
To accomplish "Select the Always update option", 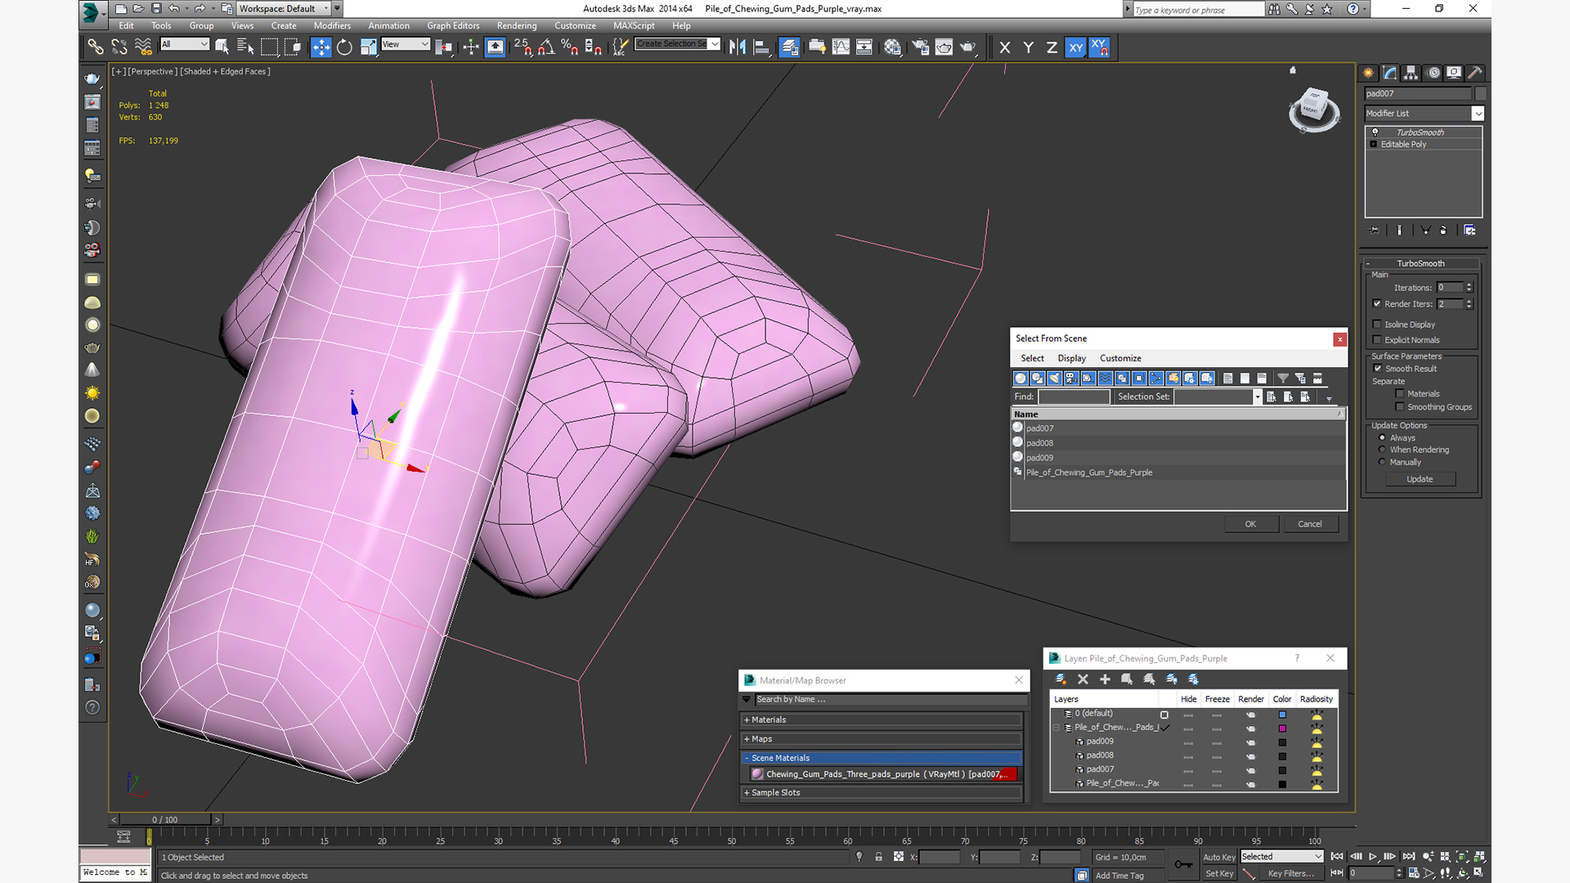I will point(1383,438).
